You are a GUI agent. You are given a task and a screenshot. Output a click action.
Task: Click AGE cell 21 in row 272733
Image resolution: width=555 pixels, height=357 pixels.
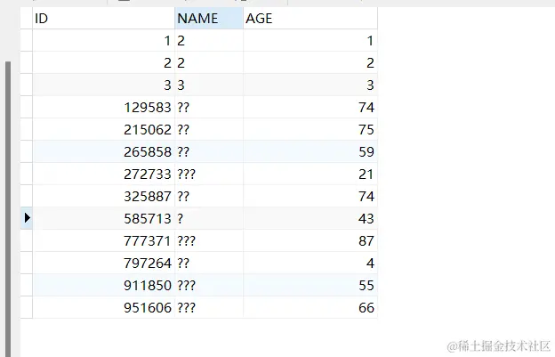tap(310, 174)
